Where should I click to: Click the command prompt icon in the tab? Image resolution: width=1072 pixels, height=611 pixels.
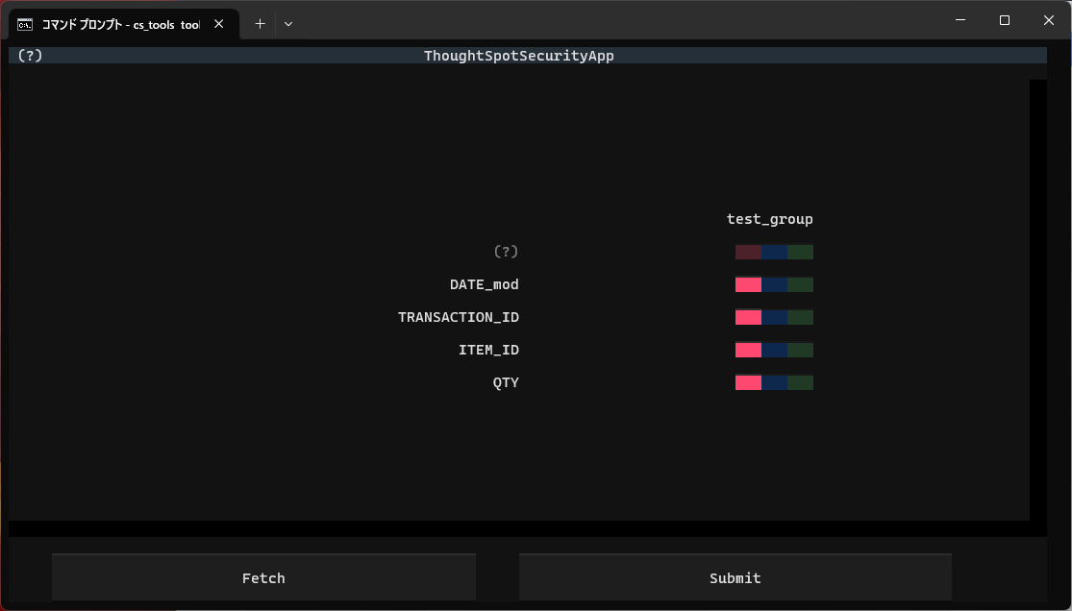click(x=26, y=24)
